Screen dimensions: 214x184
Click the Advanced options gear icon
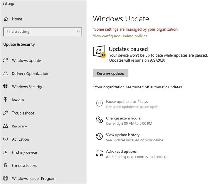(x=99, y=153)
